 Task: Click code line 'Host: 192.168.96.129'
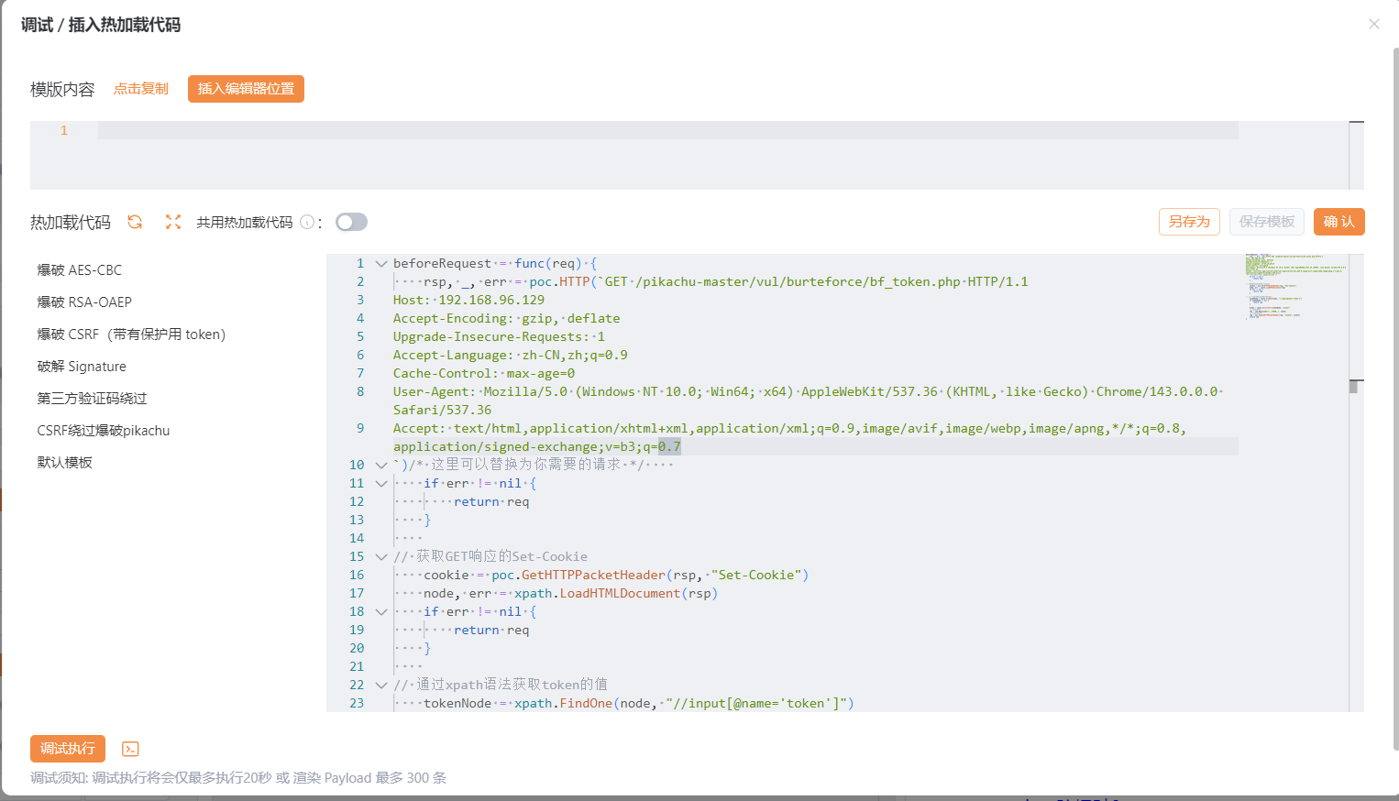point(468,300)
